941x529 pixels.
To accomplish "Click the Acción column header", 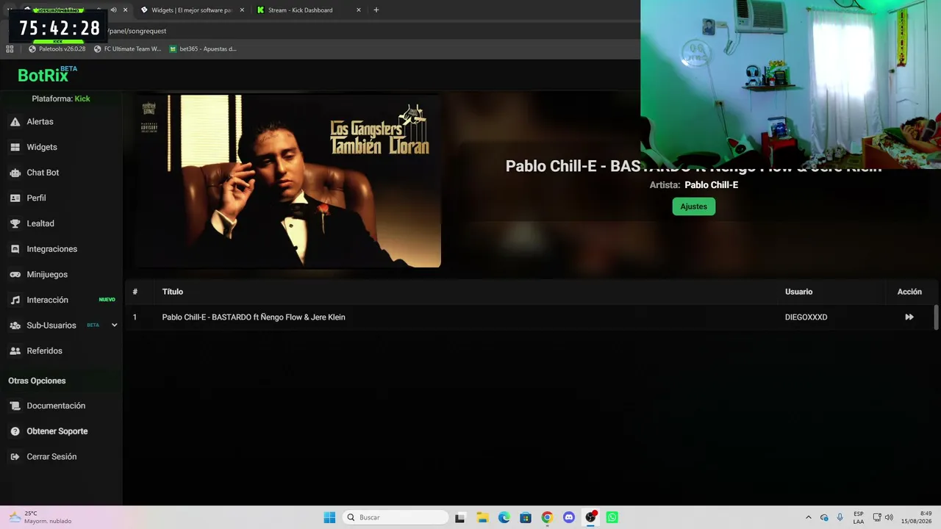I will click(909, 292).
